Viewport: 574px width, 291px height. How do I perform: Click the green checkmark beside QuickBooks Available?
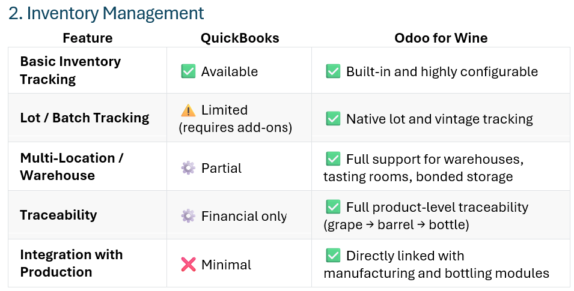click(188, 71)
